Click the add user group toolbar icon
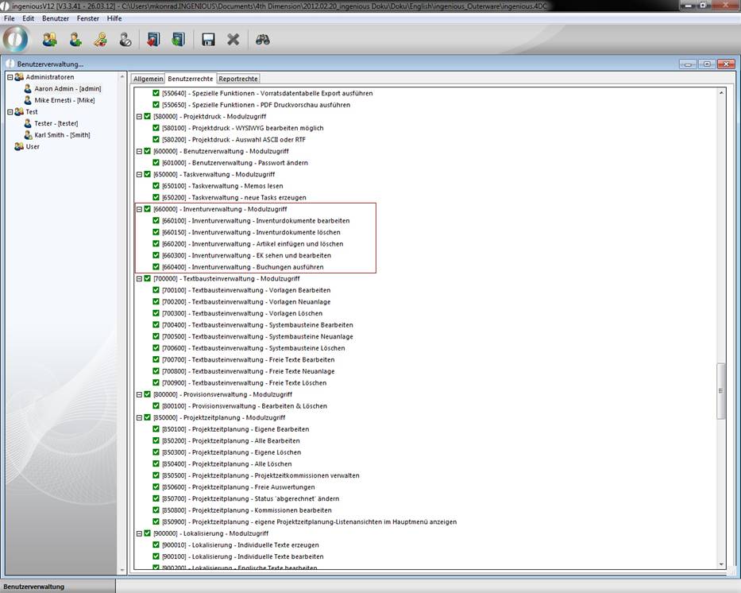Viewport: 741px width, 593px height. point(49,39)
